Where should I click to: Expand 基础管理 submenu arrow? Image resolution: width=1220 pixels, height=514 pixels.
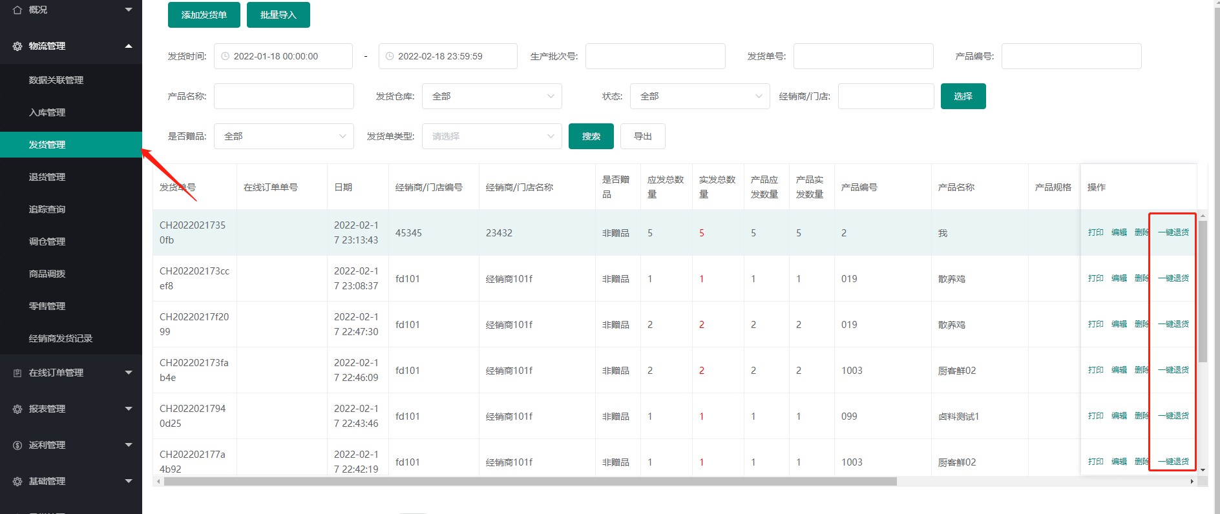pos(129,481)
